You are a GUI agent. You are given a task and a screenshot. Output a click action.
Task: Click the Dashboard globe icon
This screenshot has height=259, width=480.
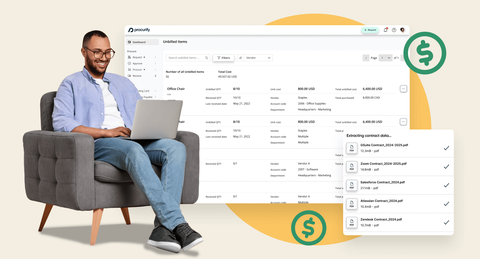point(129,42)
